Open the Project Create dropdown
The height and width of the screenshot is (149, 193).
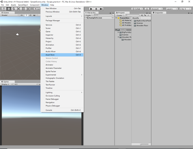pos(120,15)
